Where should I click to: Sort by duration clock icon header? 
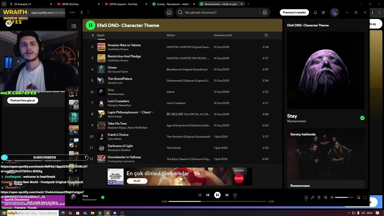[x=266, y=35]
